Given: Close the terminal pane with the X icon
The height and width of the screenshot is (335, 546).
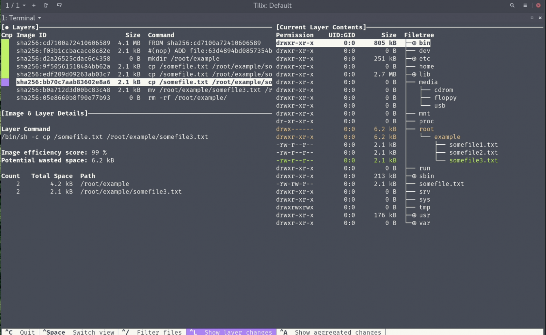Looking at the screenshot, I should pos(540,18).
